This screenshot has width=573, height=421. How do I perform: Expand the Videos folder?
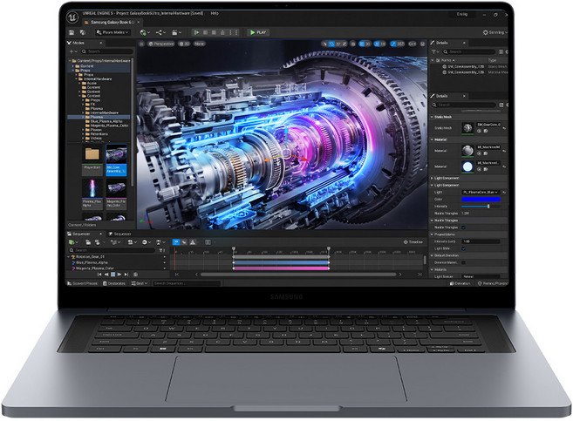pyautogui.click(x=84, y=139)
